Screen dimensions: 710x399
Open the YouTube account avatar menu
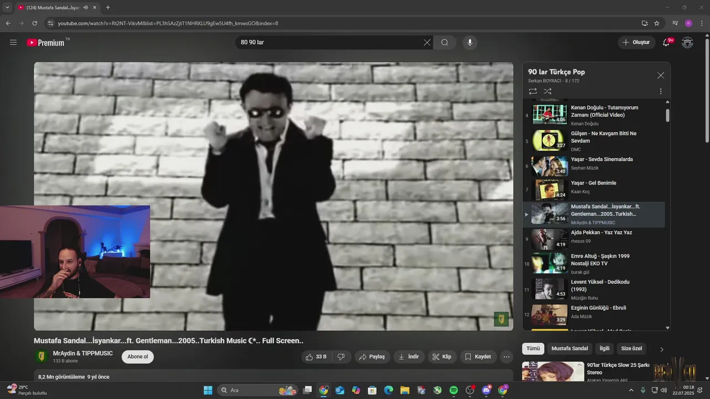click(687, 42)
